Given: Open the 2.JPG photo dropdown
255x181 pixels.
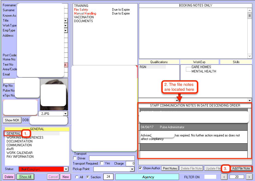Looking at the screenshot, I should pos(65,113).
